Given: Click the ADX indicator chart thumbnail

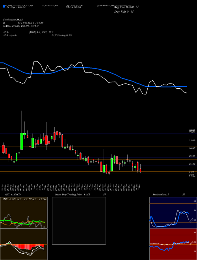Looking at the screenshot, I should 24,213.
